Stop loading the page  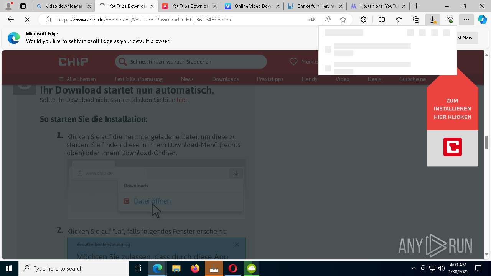27,20
